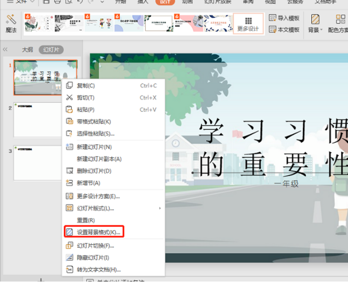Switch to Slides (幻灯片) panel tab
Viewport: 348px width, 282px height.
point(51,49)
